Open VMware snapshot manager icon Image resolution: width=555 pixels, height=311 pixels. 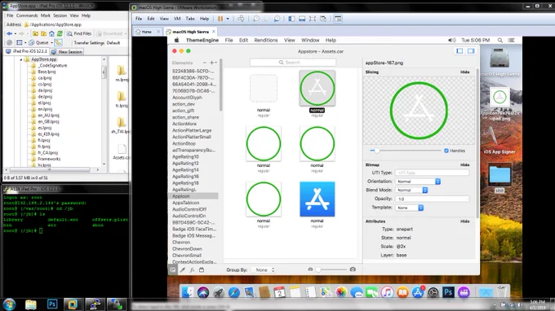point(277,19)
